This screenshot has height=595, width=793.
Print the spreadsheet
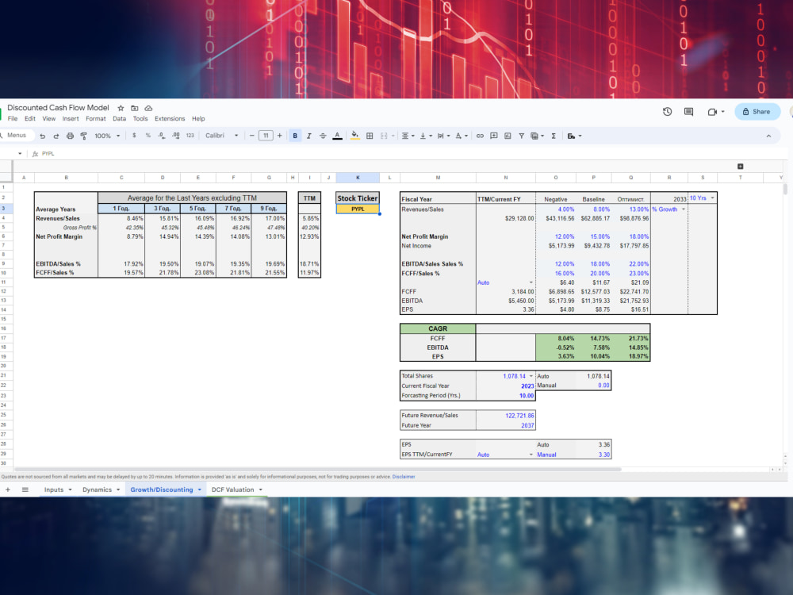[70, 136]
